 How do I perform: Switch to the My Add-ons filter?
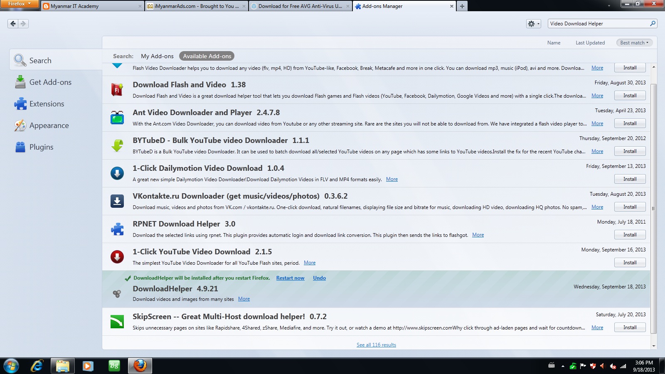pyautogui.click(x=157, y=56)
